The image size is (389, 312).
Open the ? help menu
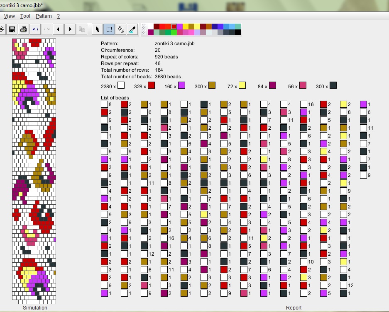pyautogui.click(x=59, y=16)
